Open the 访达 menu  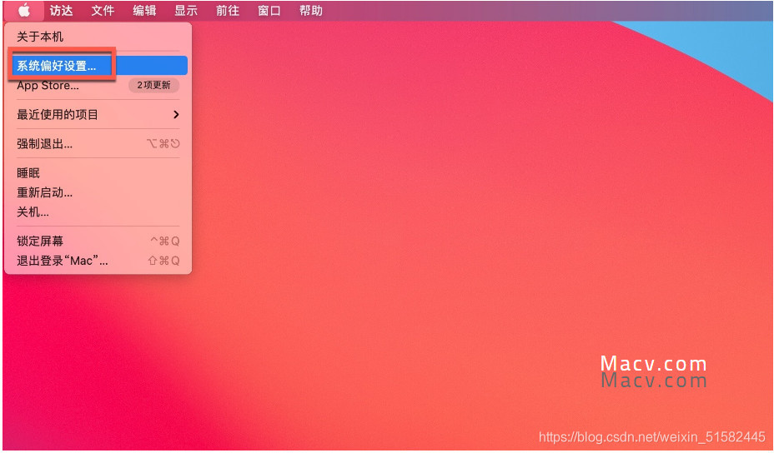coord(61,10)
